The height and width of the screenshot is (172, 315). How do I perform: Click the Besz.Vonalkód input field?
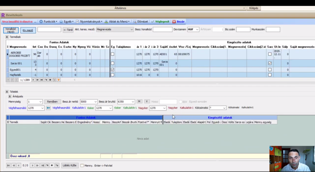(162, 29)
